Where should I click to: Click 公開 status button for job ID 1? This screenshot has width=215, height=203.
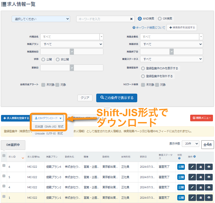pyautogui.click(x=181, y=198)
